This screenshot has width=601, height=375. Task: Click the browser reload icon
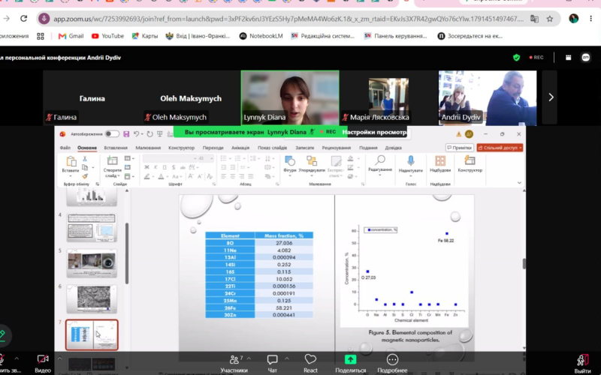(x=24, y=18)
